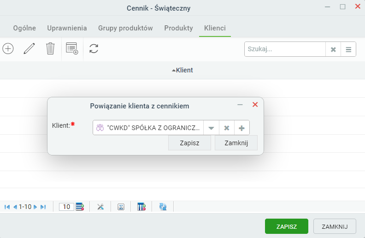The image size is (365, 238).
Task: Click the add new record plus icon
Action: (x=8, y=49)
